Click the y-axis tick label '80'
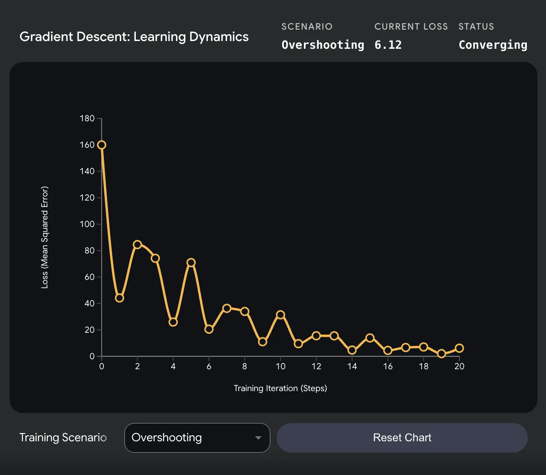The width and height of the screenshot is (546, 475). tap(89, 250)
